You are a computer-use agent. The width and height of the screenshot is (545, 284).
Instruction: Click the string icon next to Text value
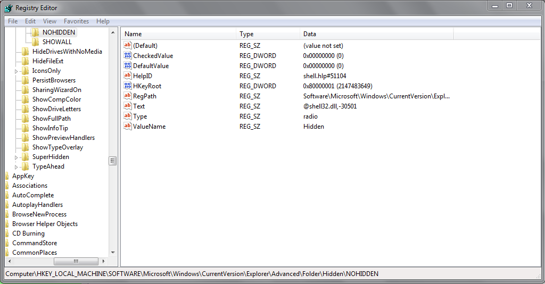coord(128,106)
